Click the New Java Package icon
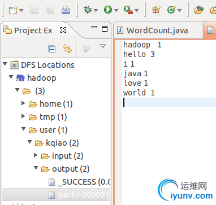Image resolution: width=216 pixels, height=205 pixels. coord(156,10)
